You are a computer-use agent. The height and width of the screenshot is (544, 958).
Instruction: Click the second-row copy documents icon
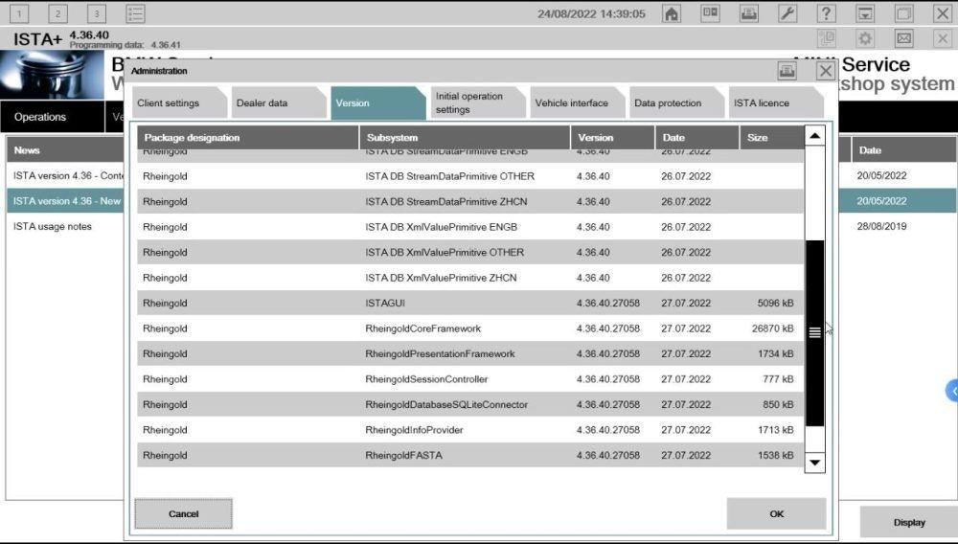tap(827, 38)
